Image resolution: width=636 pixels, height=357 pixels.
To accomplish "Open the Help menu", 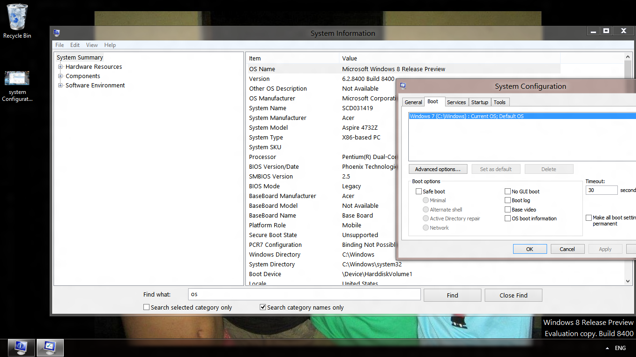I will point(110,45).
